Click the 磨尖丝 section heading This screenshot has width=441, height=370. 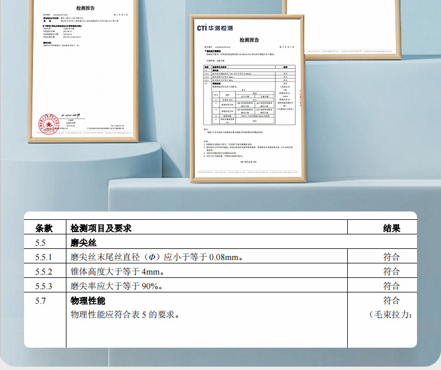pyautogui.click(x=83, y=243)
